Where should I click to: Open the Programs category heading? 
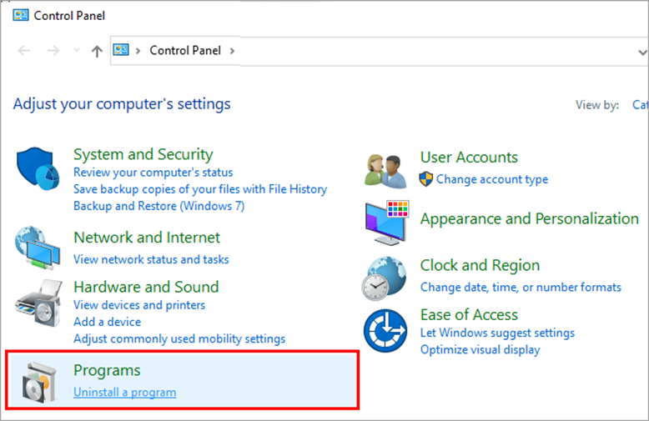point(108,370)
